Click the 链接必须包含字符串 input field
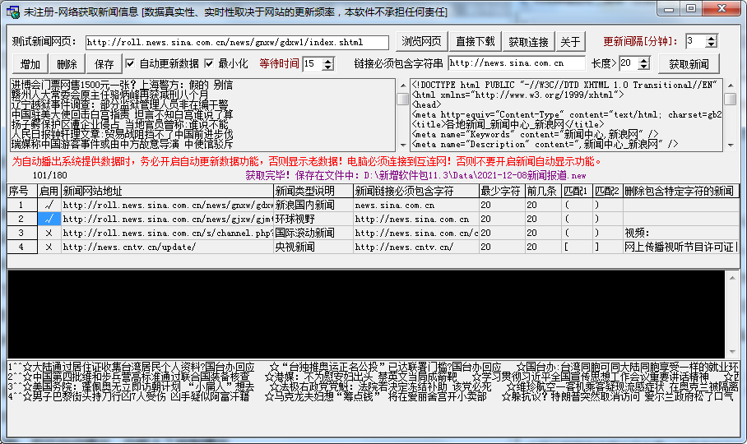Viewport: 747px width, 444px height. [517, 62]
